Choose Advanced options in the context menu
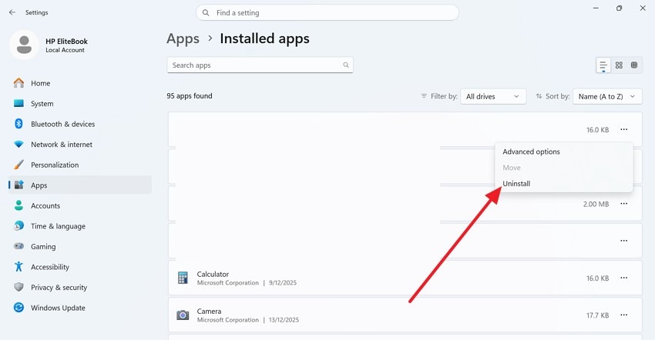The height and width of the screenshot is (340, 655). point(531,152)
